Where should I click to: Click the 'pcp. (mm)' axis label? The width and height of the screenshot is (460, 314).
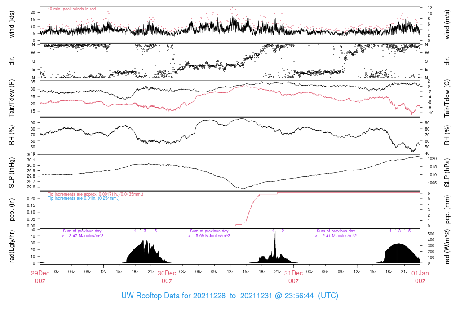point(447,209)
